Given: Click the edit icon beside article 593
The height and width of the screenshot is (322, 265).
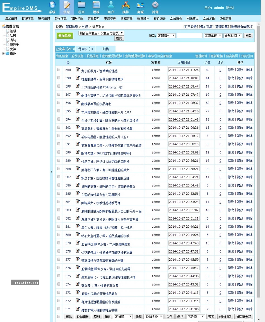Looking at the screenshot, I should pos(78,127).
